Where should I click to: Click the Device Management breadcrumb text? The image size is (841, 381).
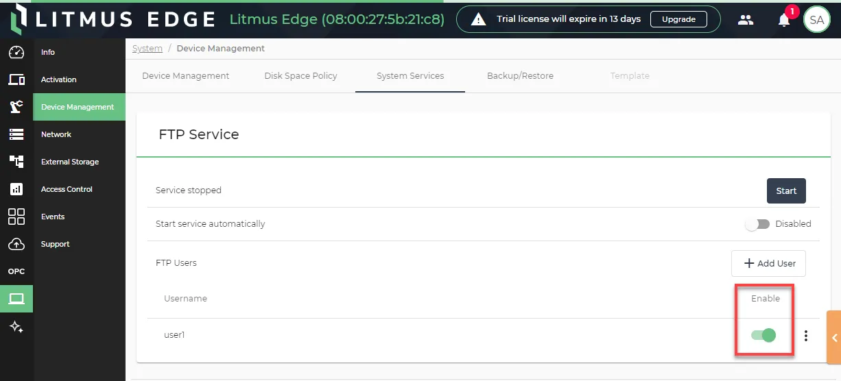pyautogui.click(x=221, y=49)
